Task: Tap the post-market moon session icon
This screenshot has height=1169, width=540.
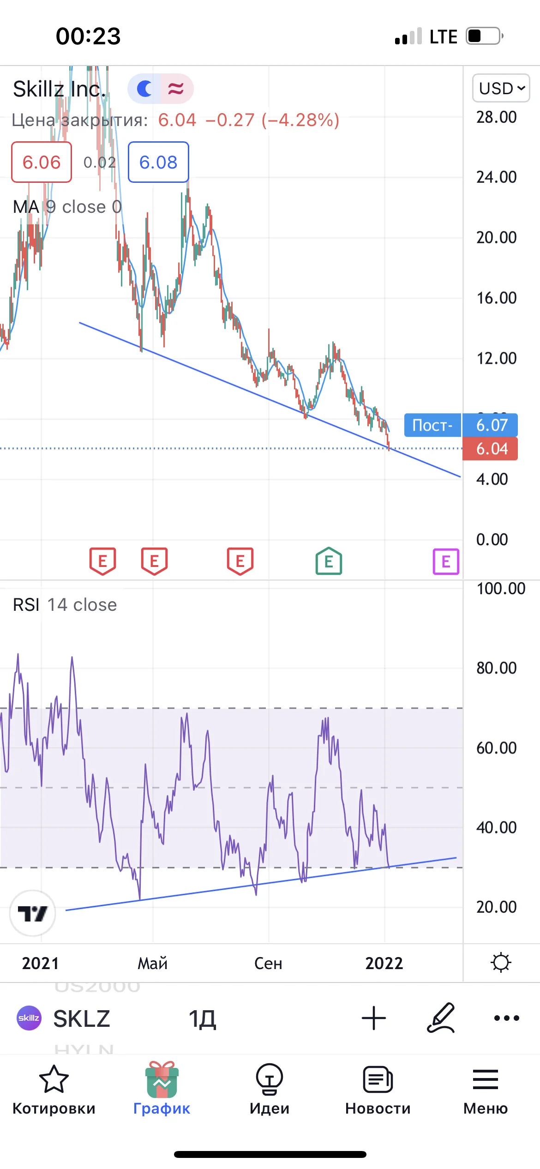Action: point(144,88)
